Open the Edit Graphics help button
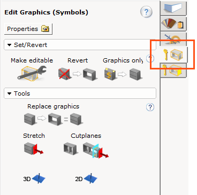 (146, 12)
